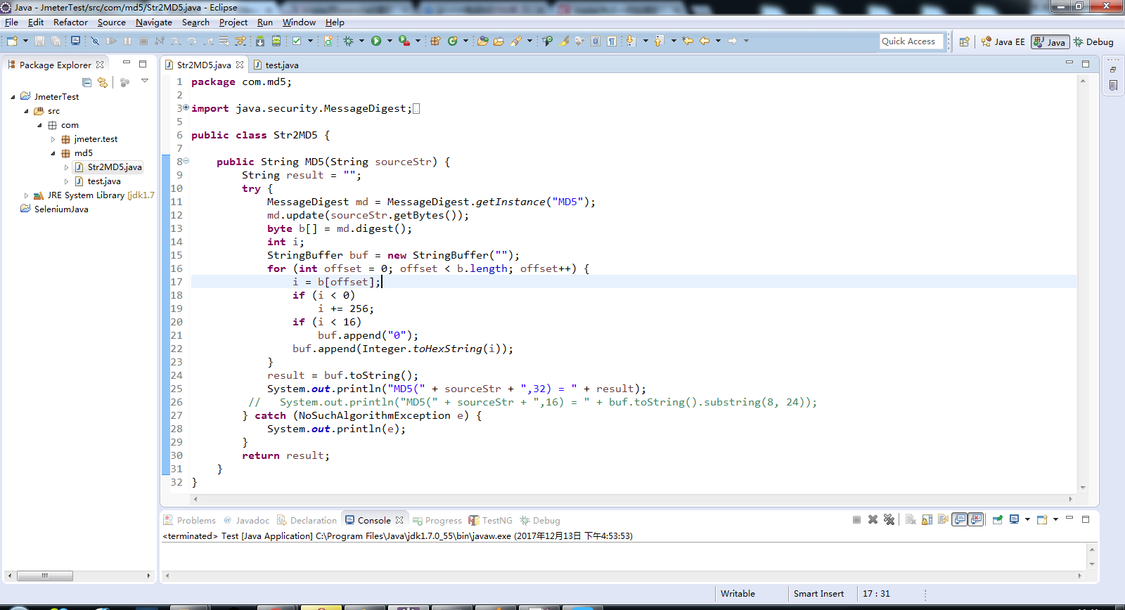Click the editor horizontal scrollbar right arrow

[x=1070, y=499]
